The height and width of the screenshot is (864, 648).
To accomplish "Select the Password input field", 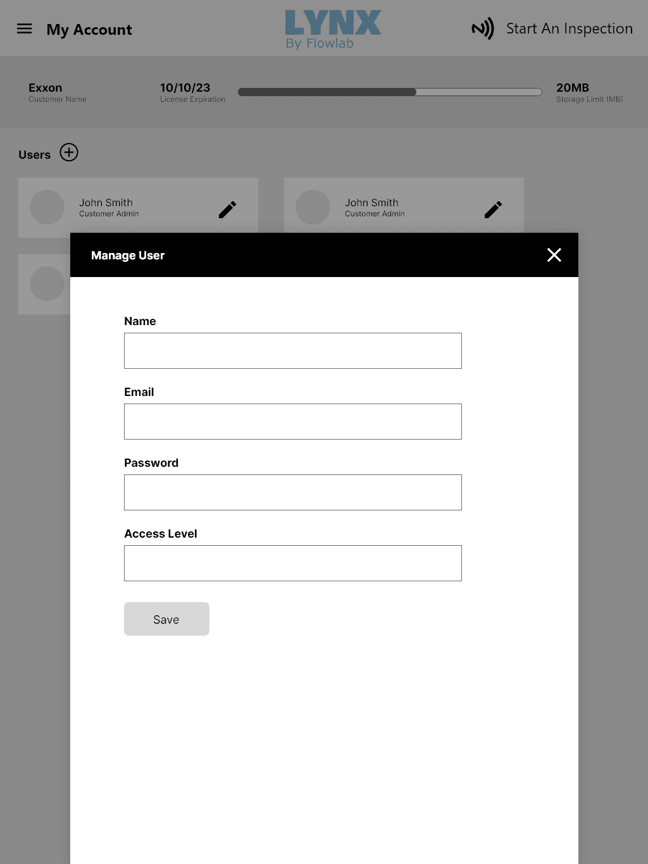I will coord(292,492).
